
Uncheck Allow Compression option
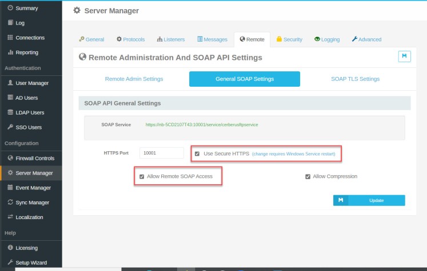pos(308,176)
